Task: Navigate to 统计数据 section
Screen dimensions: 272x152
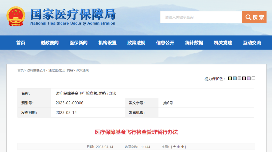Action: 194,43
